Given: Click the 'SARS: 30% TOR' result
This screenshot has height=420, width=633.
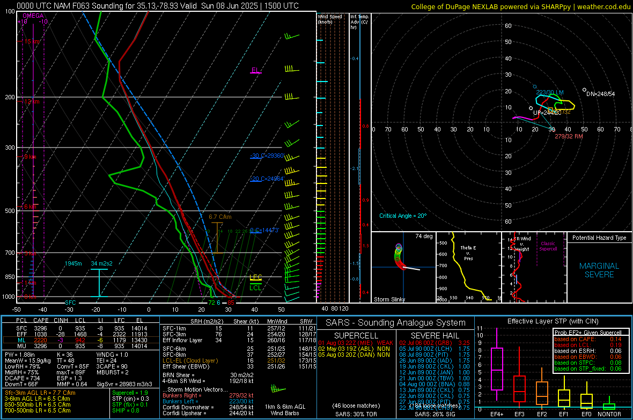Looking at the screenshot, I should point(356,414).
